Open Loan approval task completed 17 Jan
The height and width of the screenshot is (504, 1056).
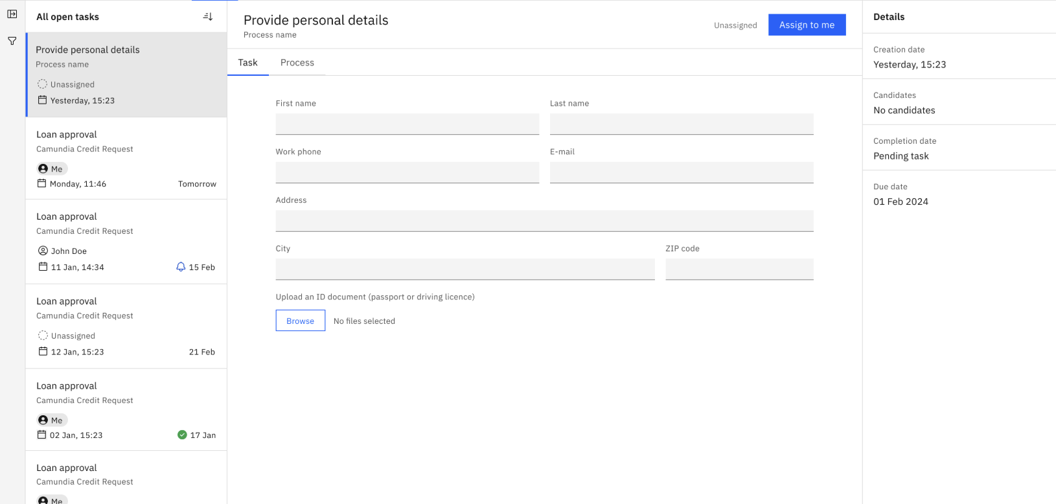[x=126, y=409]
